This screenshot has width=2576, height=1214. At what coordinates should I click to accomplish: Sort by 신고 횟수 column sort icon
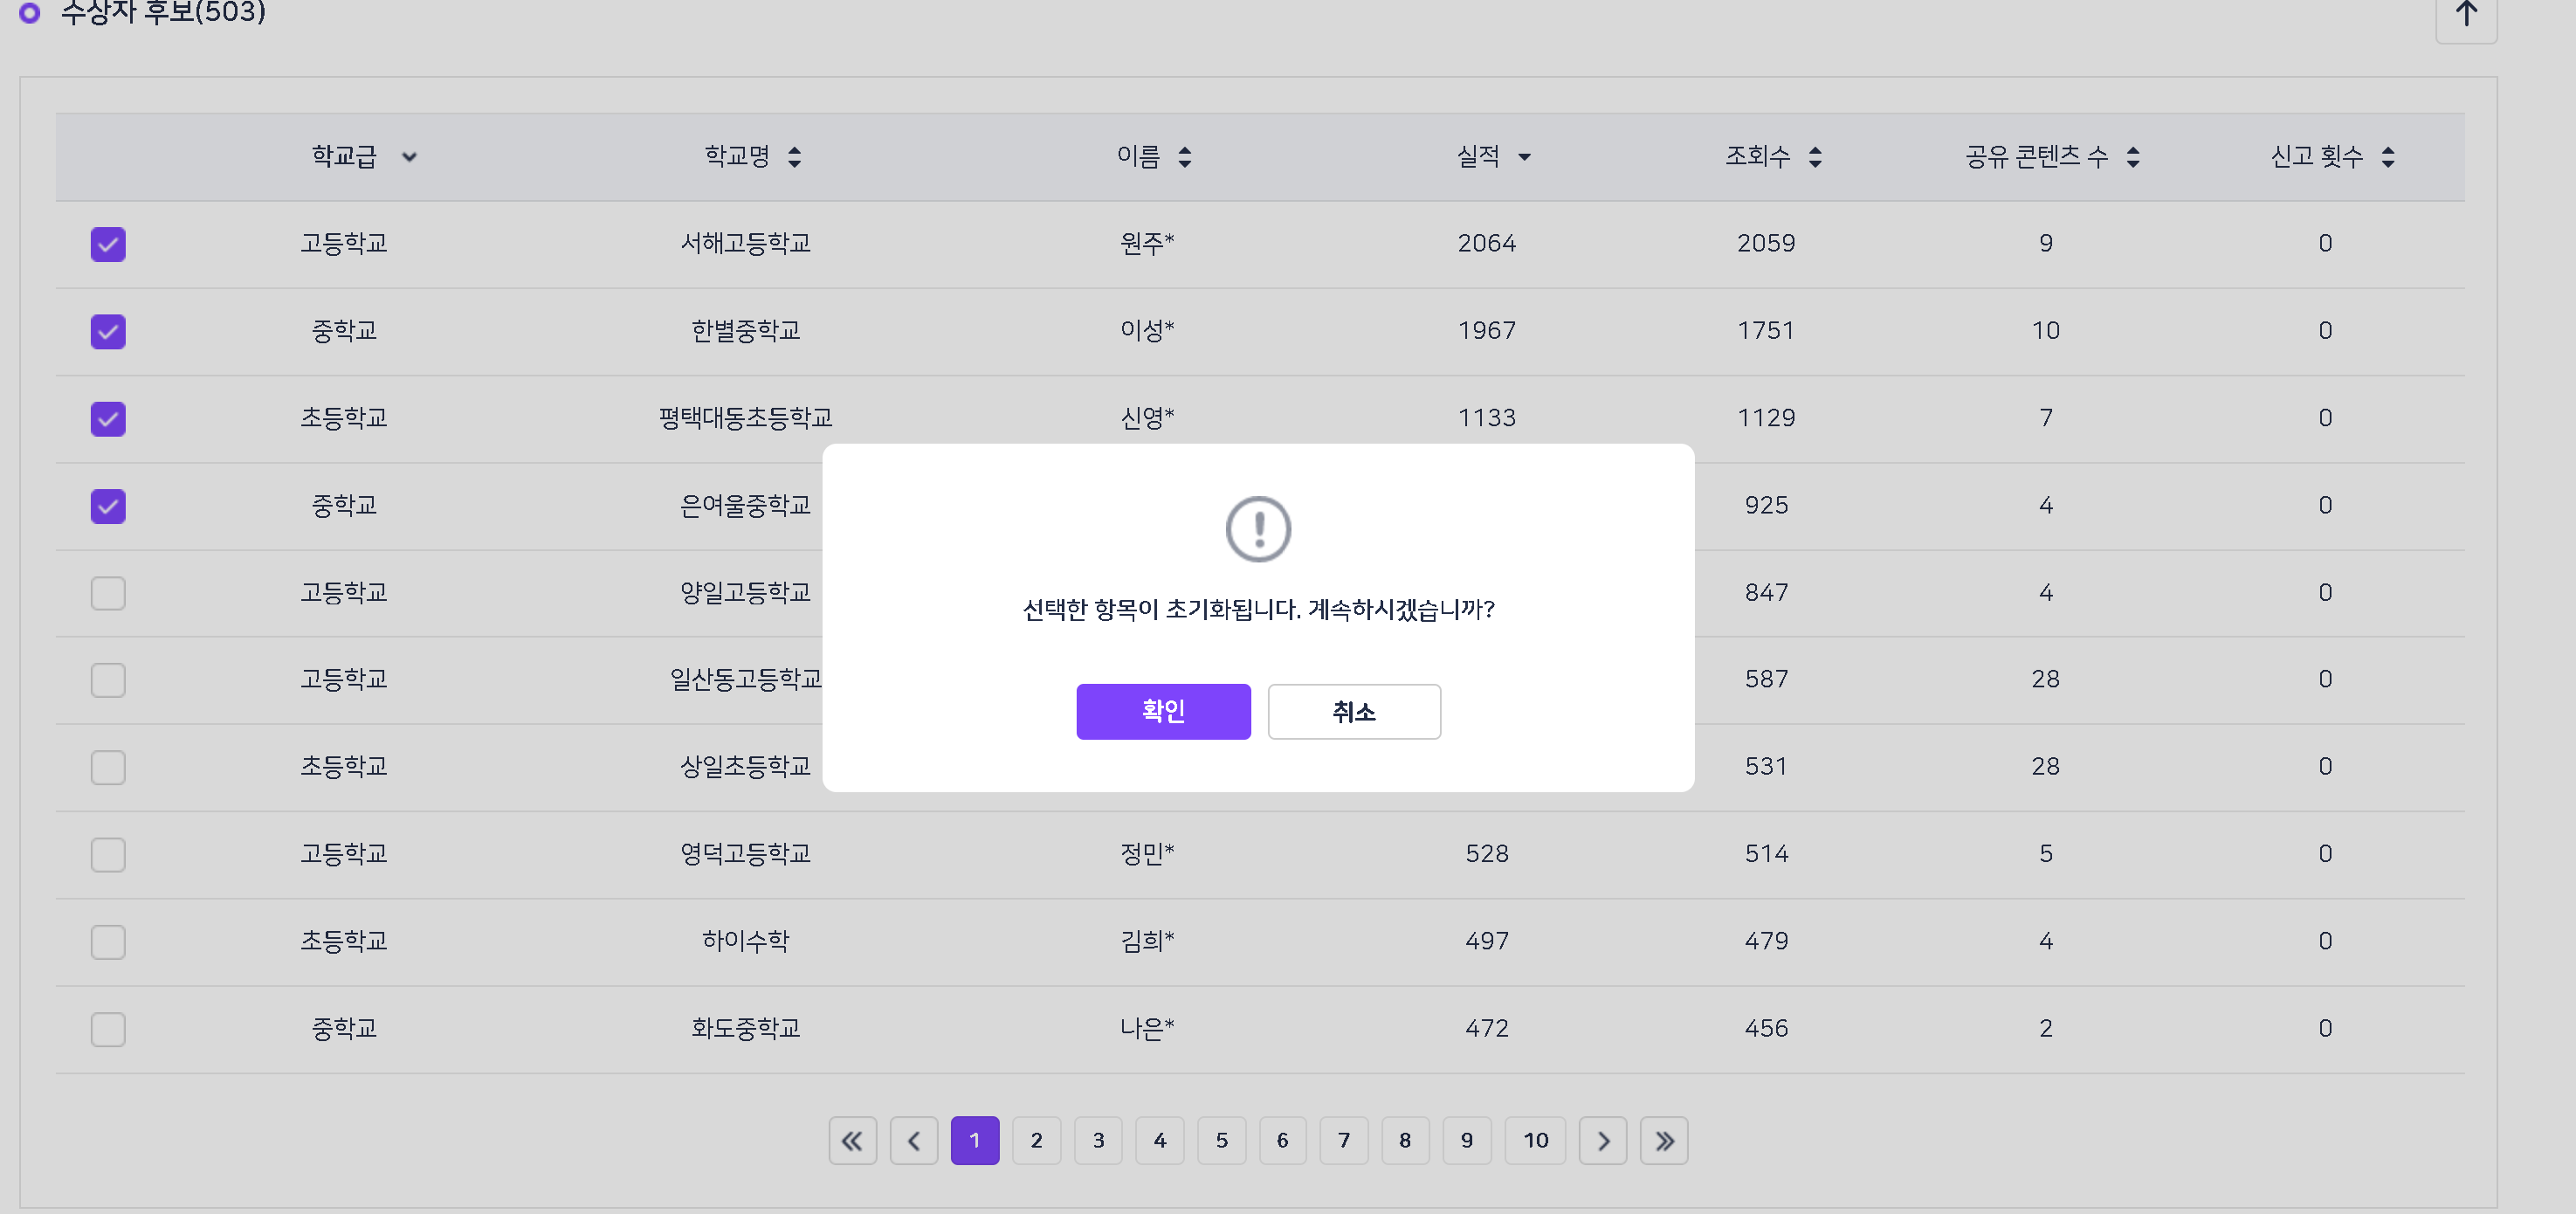(x=2388, y=157)
